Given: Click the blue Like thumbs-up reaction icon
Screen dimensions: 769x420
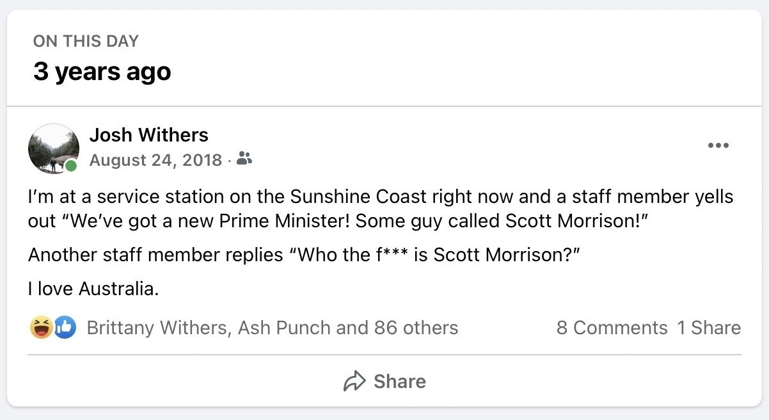Looking at the screenshot, I should tap(64, 328).
